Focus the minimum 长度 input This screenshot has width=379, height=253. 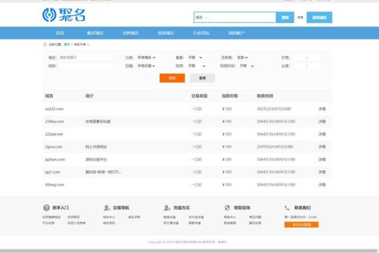coord(299,66)
